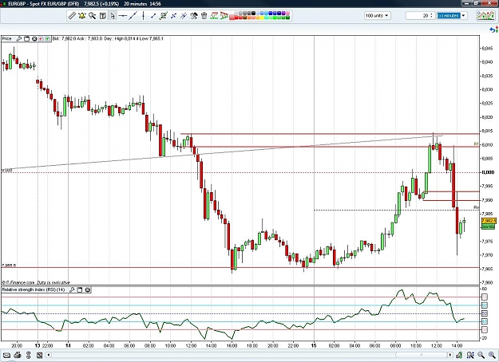This screenshot has width=499, height=362.
Task: Select the magnifier zoom tool in top toolbar
Action: pos(93,16)
